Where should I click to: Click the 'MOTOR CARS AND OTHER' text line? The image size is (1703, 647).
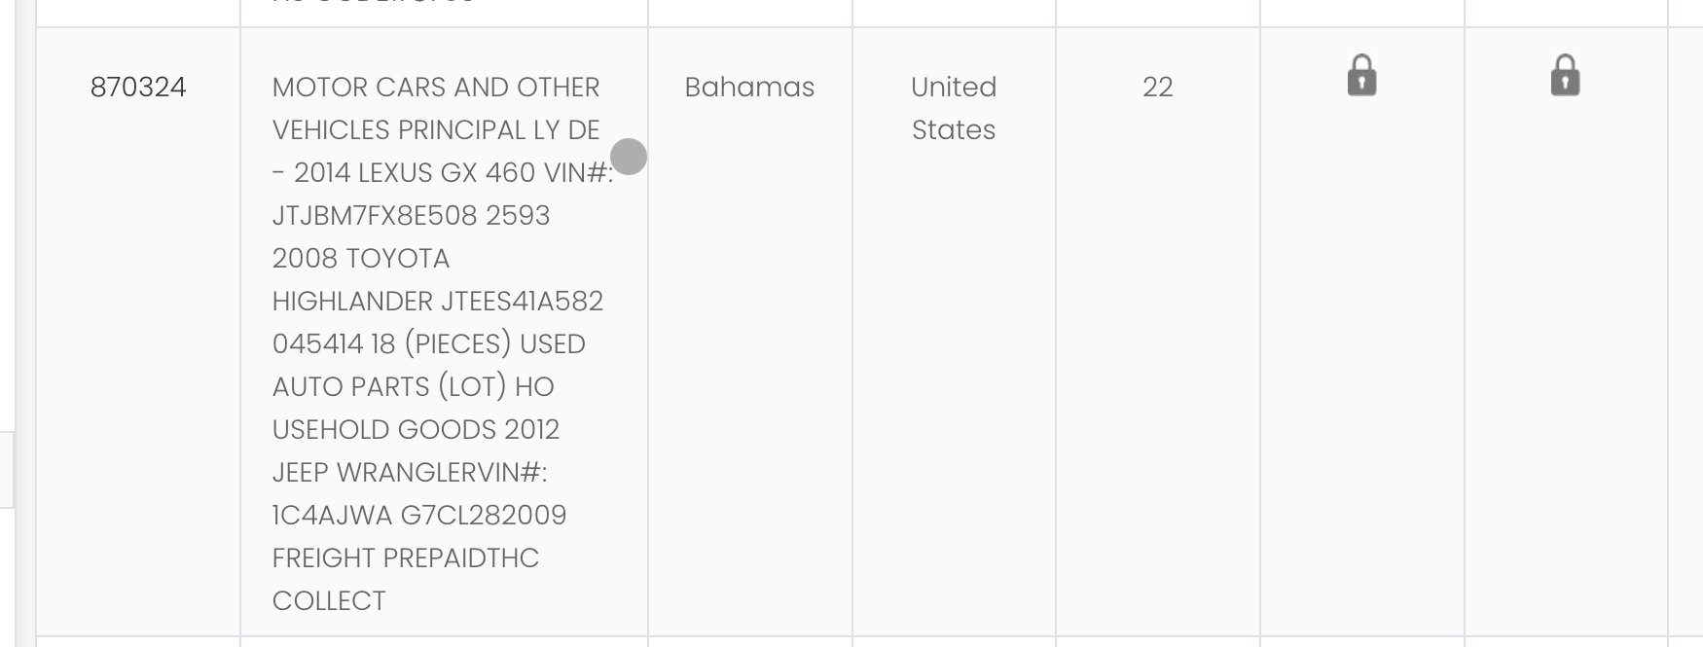coord(436,88)
